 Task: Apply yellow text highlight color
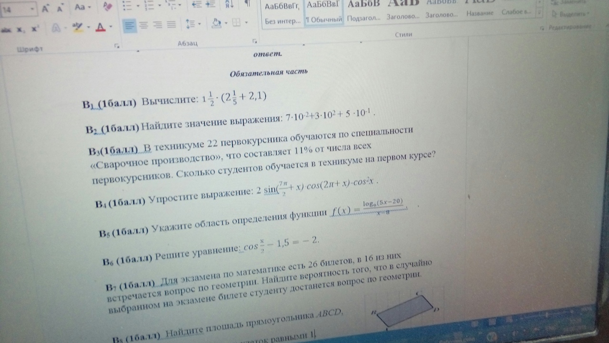point(77,27)
